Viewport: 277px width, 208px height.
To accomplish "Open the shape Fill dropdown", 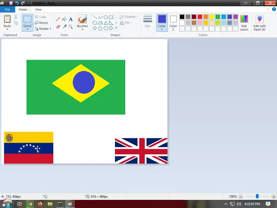I will pyautogui.click(x=126, y=23).
